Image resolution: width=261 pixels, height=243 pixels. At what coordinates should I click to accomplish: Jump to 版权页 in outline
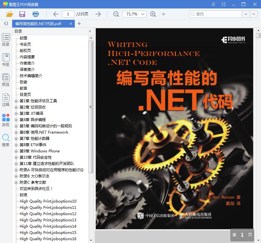pos(25,51)
